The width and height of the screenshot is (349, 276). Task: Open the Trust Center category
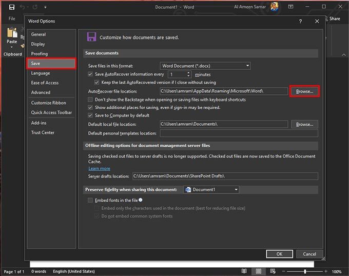[x=51, y=132]
